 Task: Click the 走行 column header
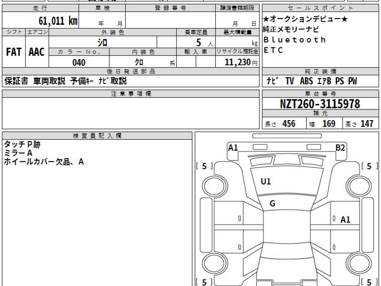[x=40, y=8]
